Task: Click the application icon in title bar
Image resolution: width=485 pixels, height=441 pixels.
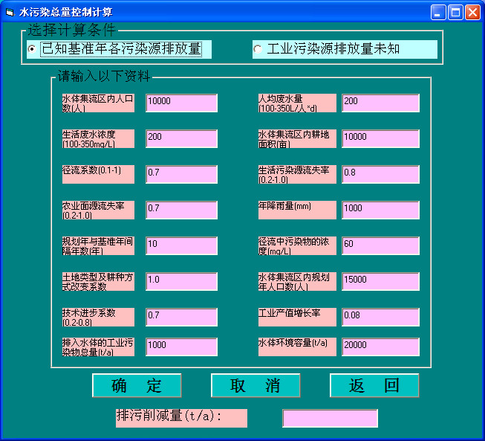Action: click(10, 13)
